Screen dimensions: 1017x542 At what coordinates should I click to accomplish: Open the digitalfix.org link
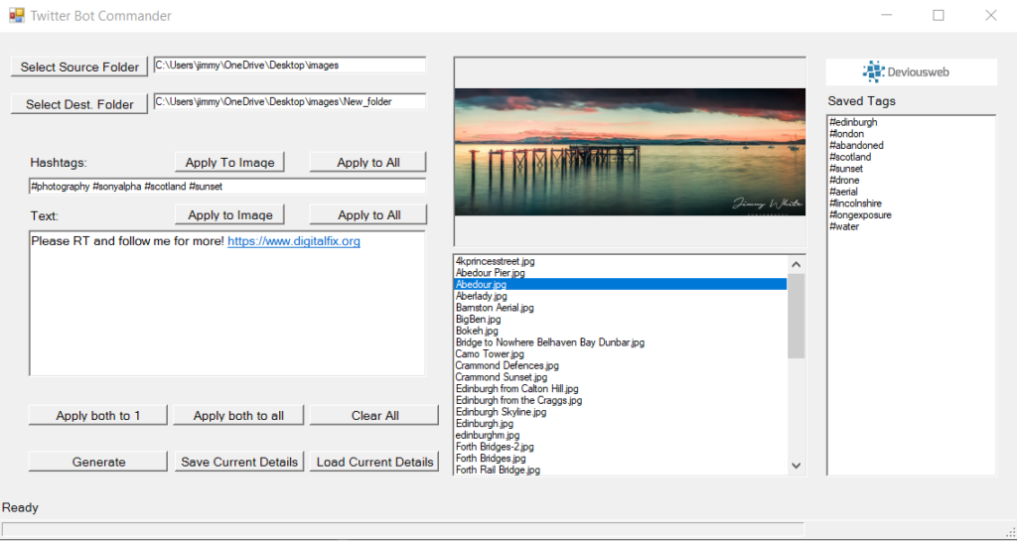(293, 241)
